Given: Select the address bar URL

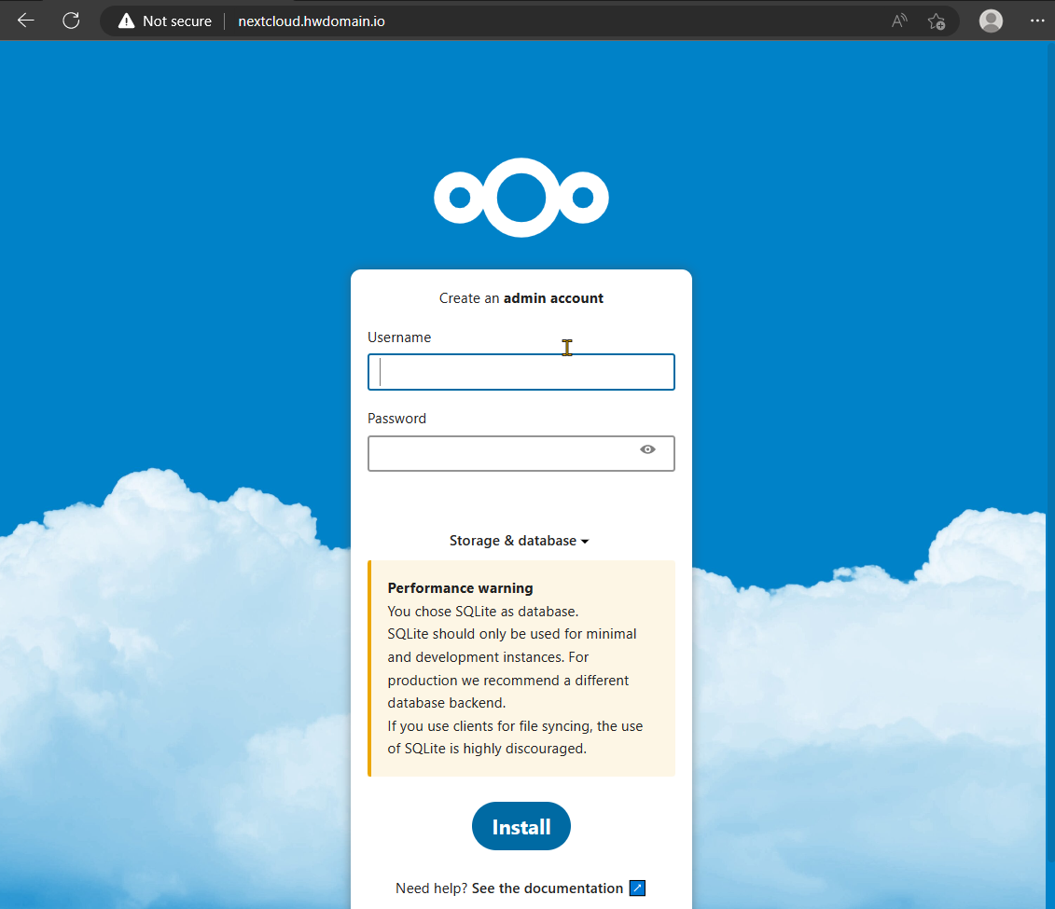Looking at the screenshot, I should click(x=312, y=21).
